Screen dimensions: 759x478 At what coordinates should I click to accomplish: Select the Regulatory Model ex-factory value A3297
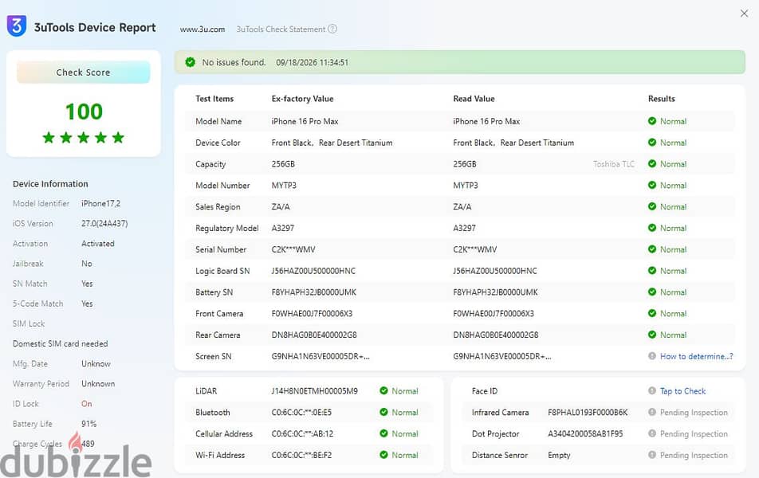(x=283, y=228)
